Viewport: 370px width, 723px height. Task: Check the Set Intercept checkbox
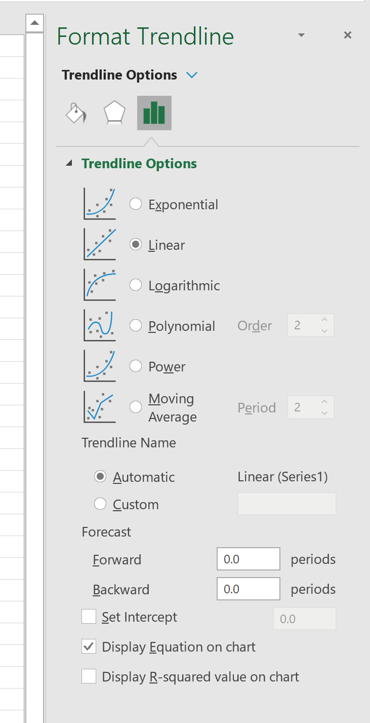[89, 617]
